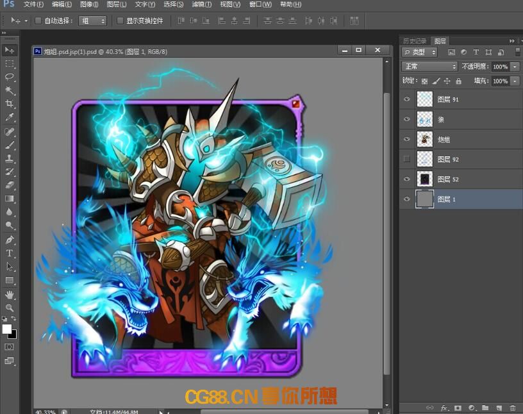Open the 滤镜(T) menu
523x414 pixels.
coord(202,4)
